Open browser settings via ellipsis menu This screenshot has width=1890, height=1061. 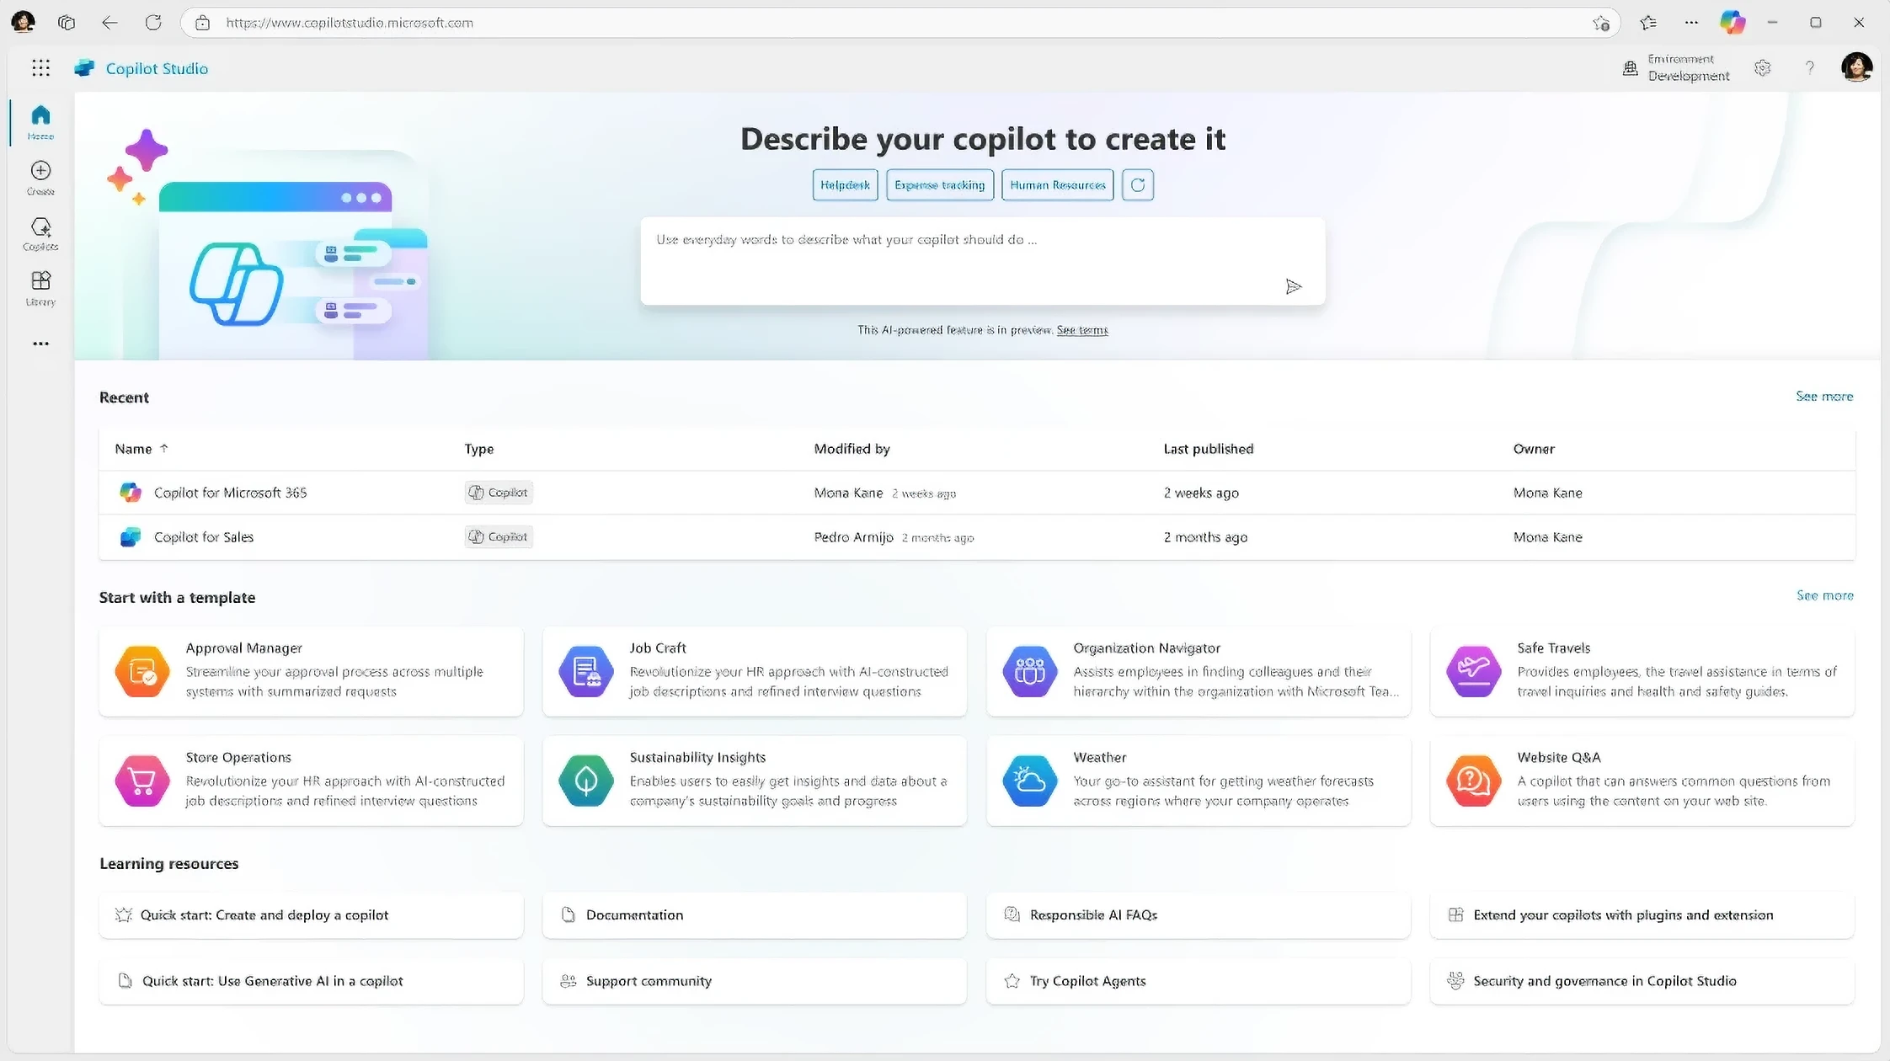tap(1690, 23)
